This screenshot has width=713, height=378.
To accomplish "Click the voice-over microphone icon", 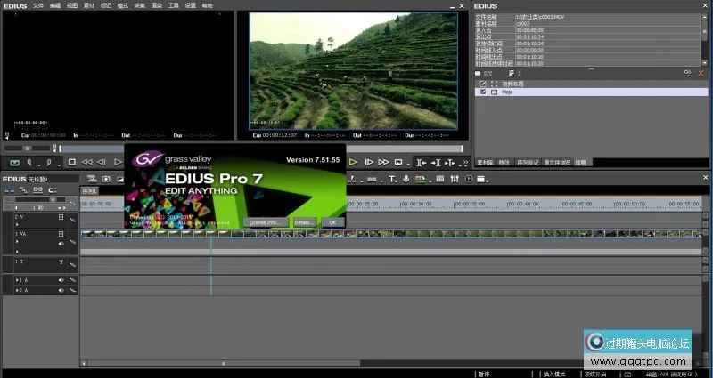I will click(406, 179).
